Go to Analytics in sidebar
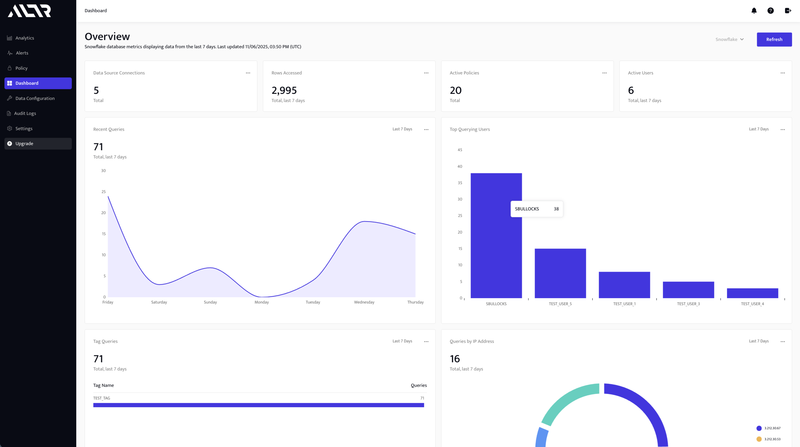Image resolution: width=800 pixels, height=447 pixels. [x=25, y=38]
